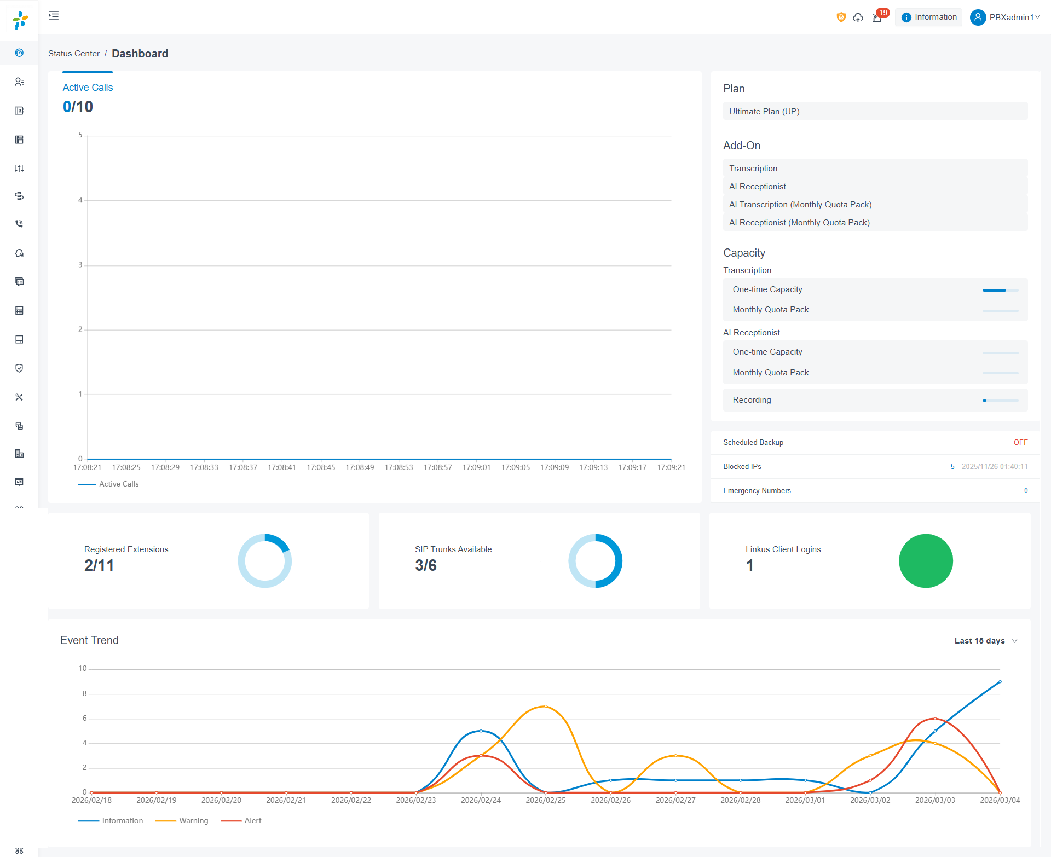
Task: Open the Call Control sliders icon
Action: pos(19,169)
